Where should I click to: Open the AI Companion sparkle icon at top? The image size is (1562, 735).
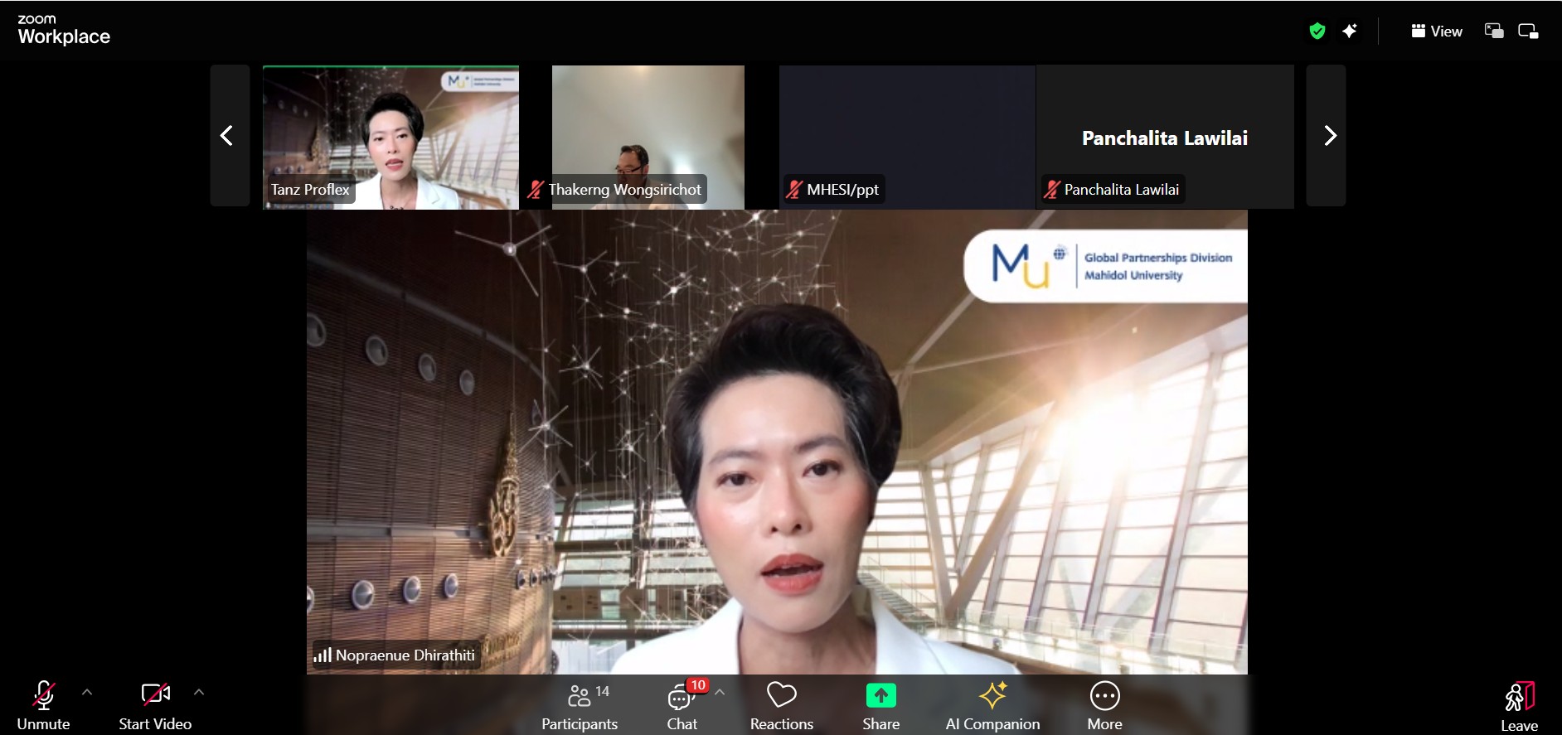1350,31
